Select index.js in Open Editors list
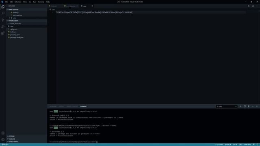 (x=26, y=13)
